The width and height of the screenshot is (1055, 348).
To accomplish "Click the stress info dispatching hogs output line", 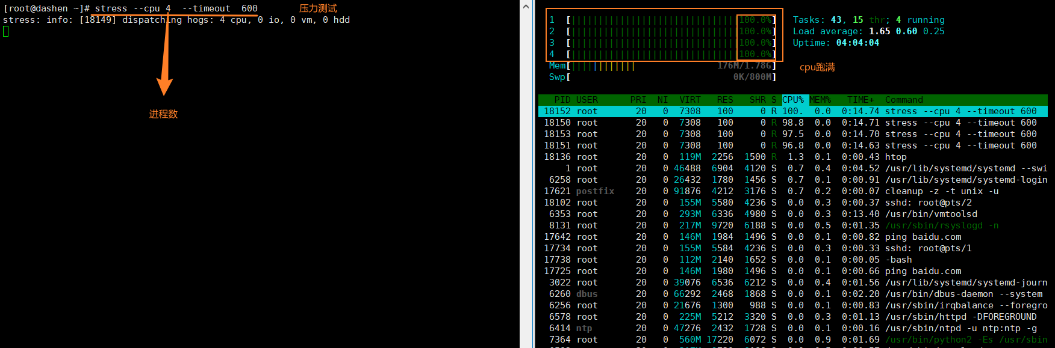I will tap(176, 20).
